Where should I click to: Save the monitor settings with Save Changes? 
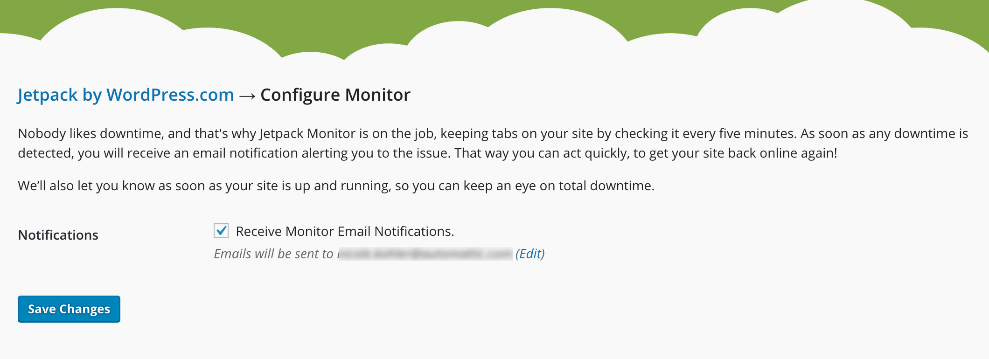point(69,309)
